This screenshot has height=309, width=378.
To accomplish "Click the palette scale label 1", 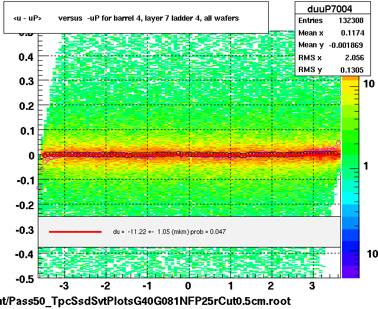I will point(366,166).
